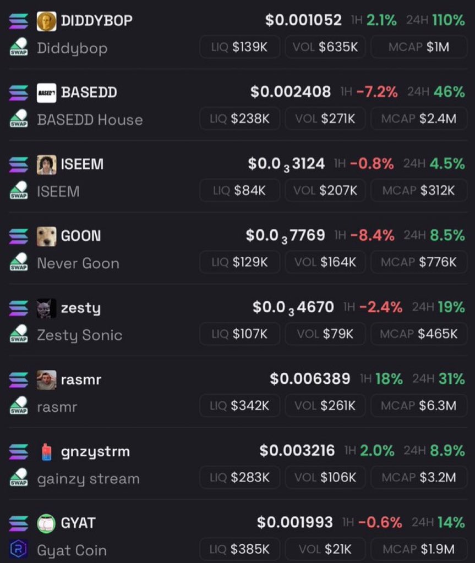Click the Solana chain icon next to rasmr
This screenshot has width=475, height=563.
tap(19, 380)
